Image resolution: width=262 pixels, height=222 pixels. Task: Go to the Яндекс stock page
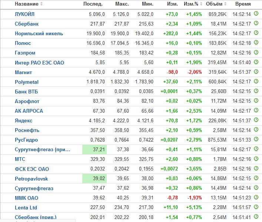point(23,120)
